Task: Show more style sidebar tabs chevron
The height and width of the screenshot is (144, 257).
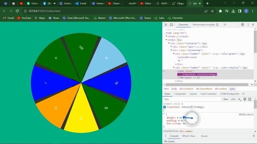Action: coord(243,94)
